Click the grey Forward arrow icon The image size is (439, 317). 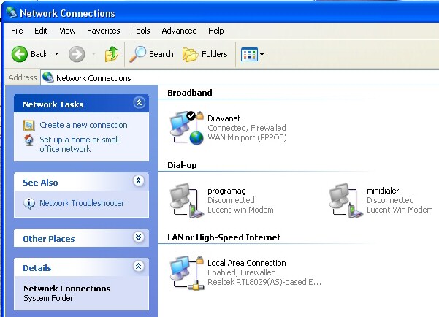[77, 54]
